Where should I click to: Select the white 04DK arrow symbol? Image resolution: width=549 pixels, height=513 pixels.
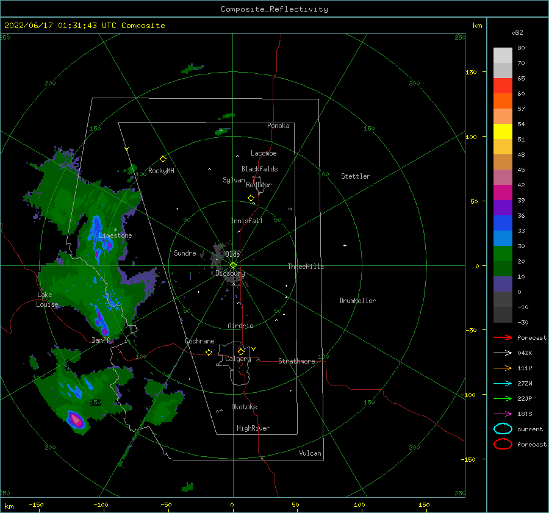[503, 353]
